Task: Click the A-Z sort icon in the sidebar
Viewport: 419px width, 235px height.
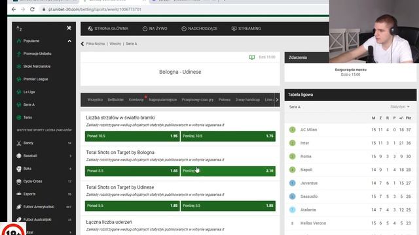Action: pos(19,28)
